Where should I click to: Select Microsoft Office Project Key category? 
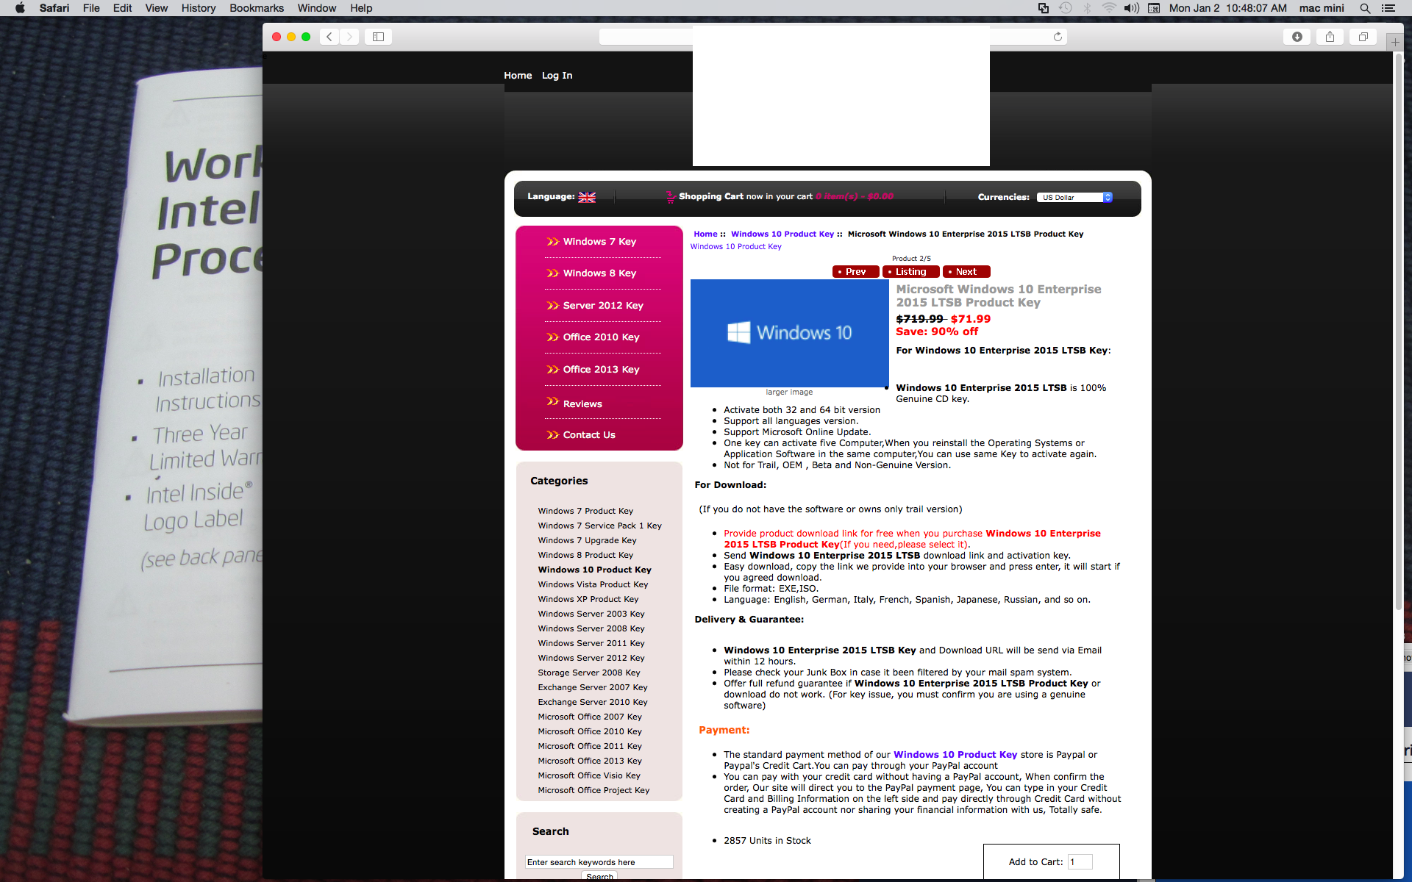coord(593,790)
